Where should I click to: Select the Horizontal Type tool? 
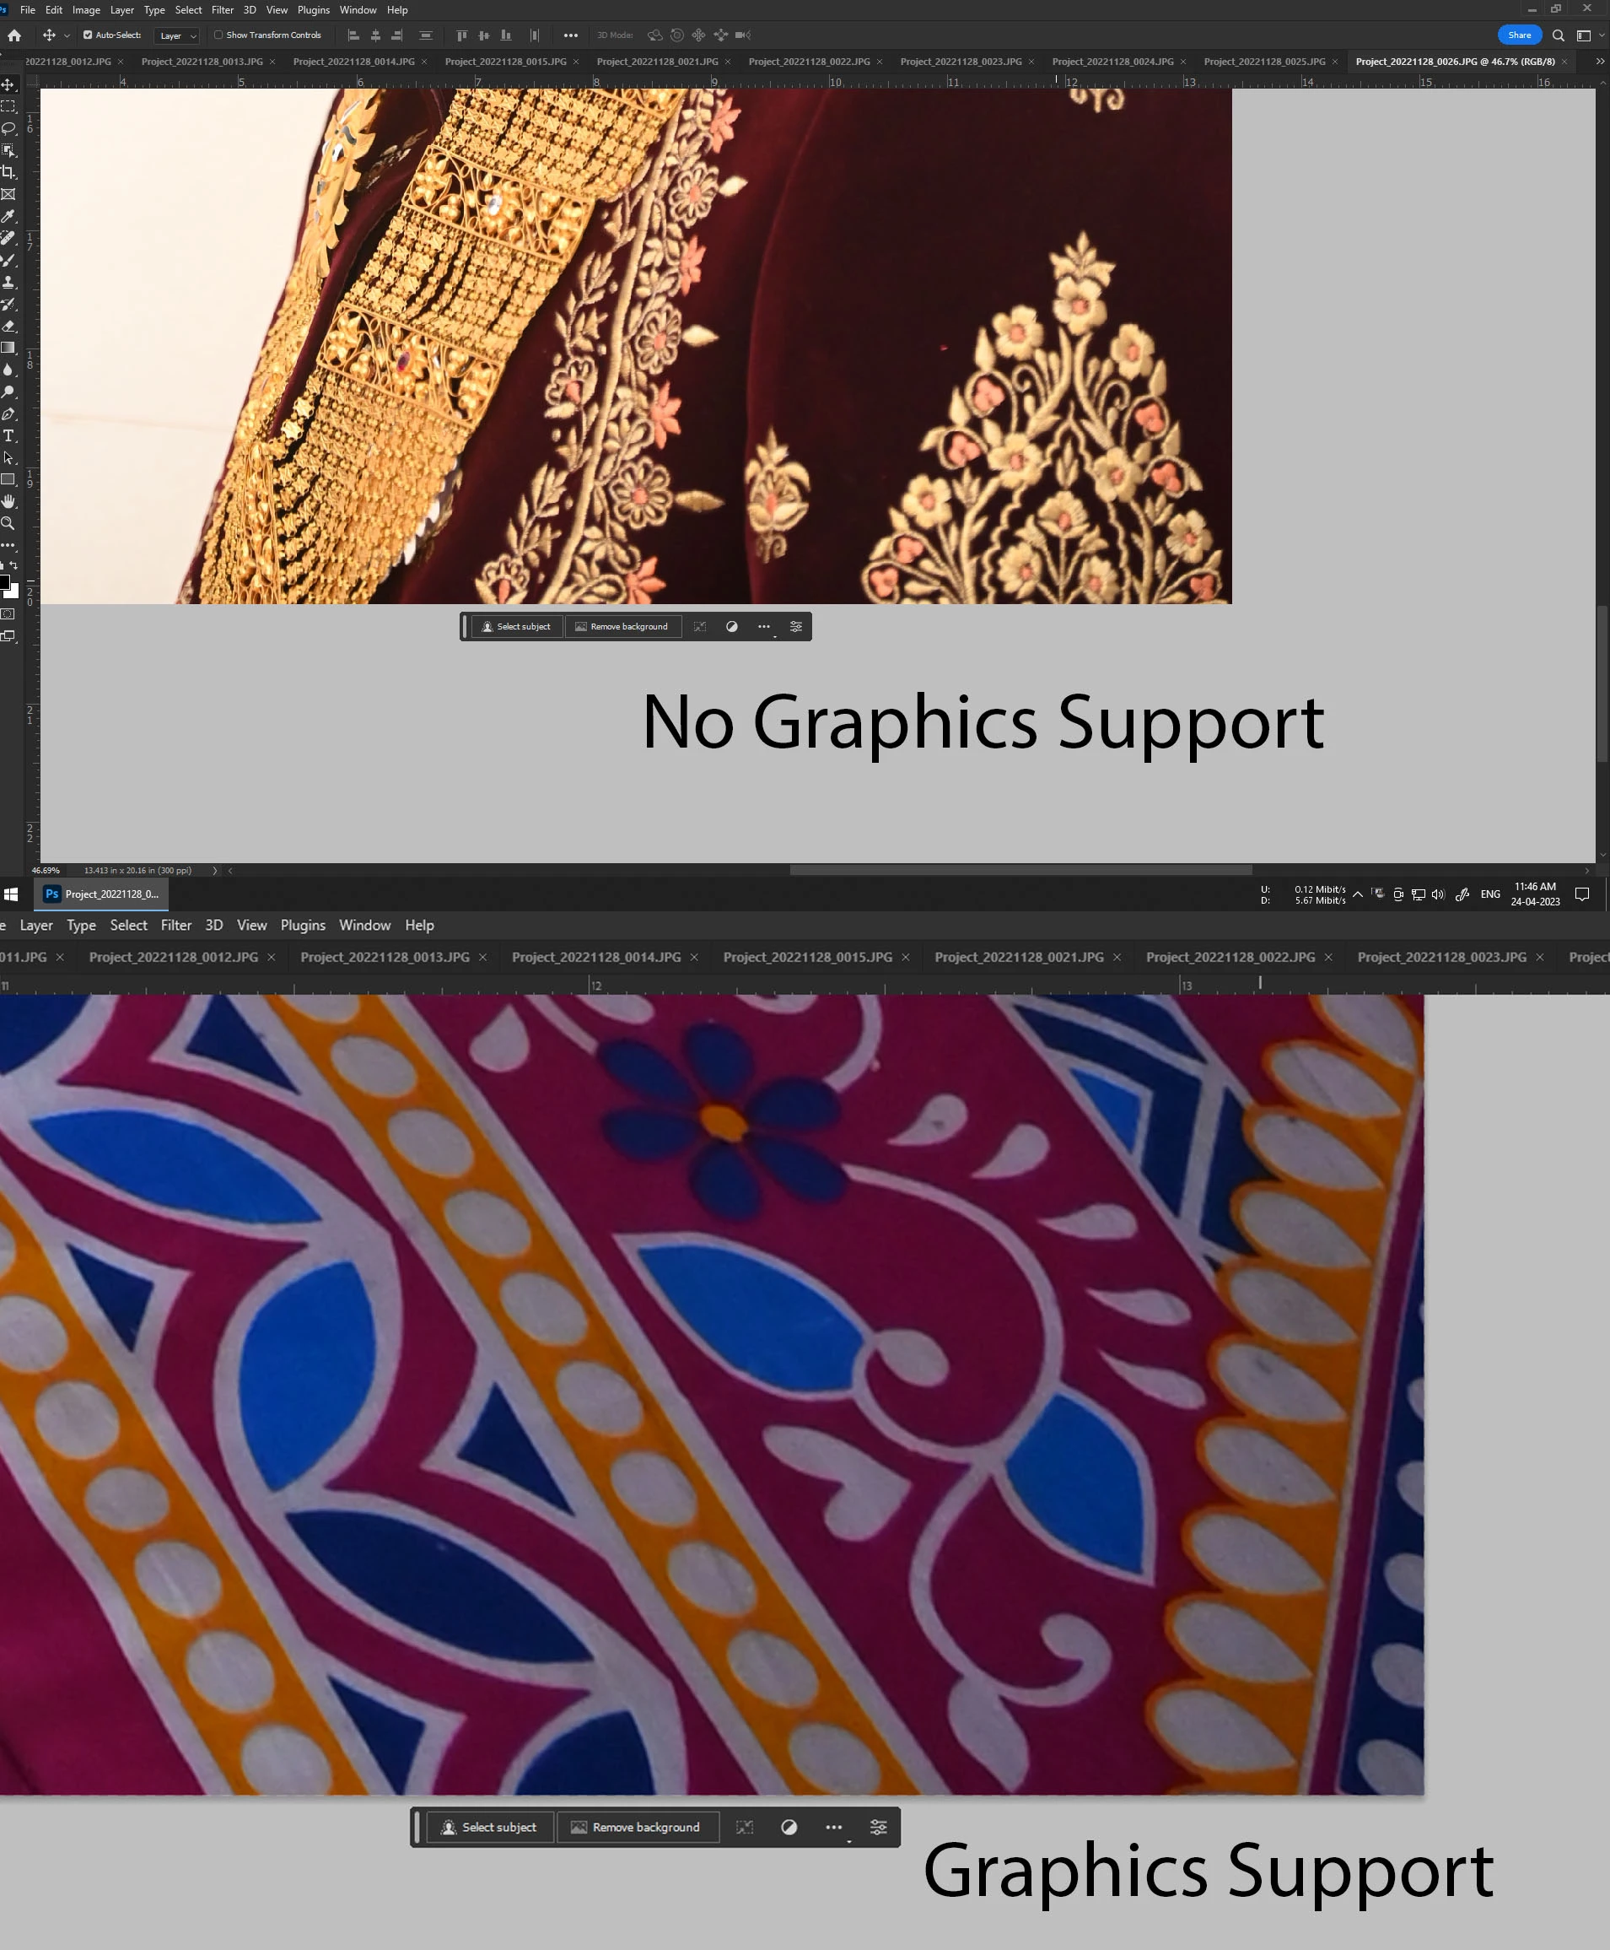click(x=8, y=435)
